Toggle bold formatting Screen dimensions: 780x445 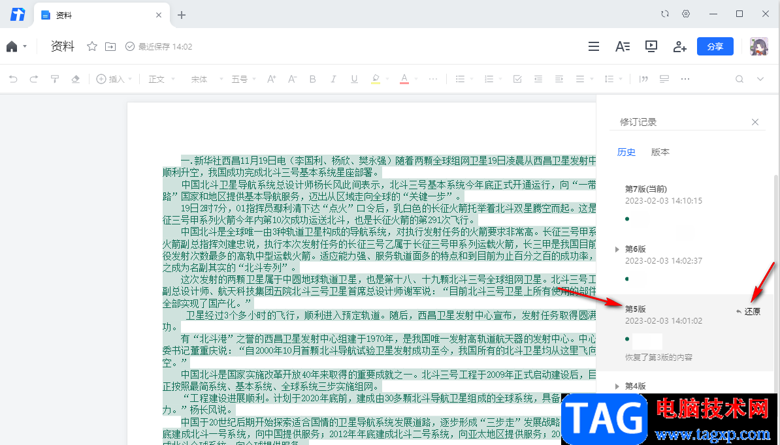(x=313, y=79)
